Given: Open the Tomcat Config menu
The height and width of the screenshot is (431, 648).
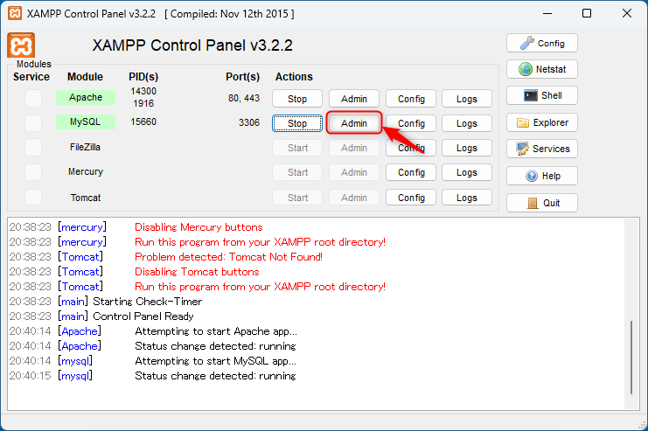Looking at the screenshot, I should pyautogui.click(x=411, y=198).
